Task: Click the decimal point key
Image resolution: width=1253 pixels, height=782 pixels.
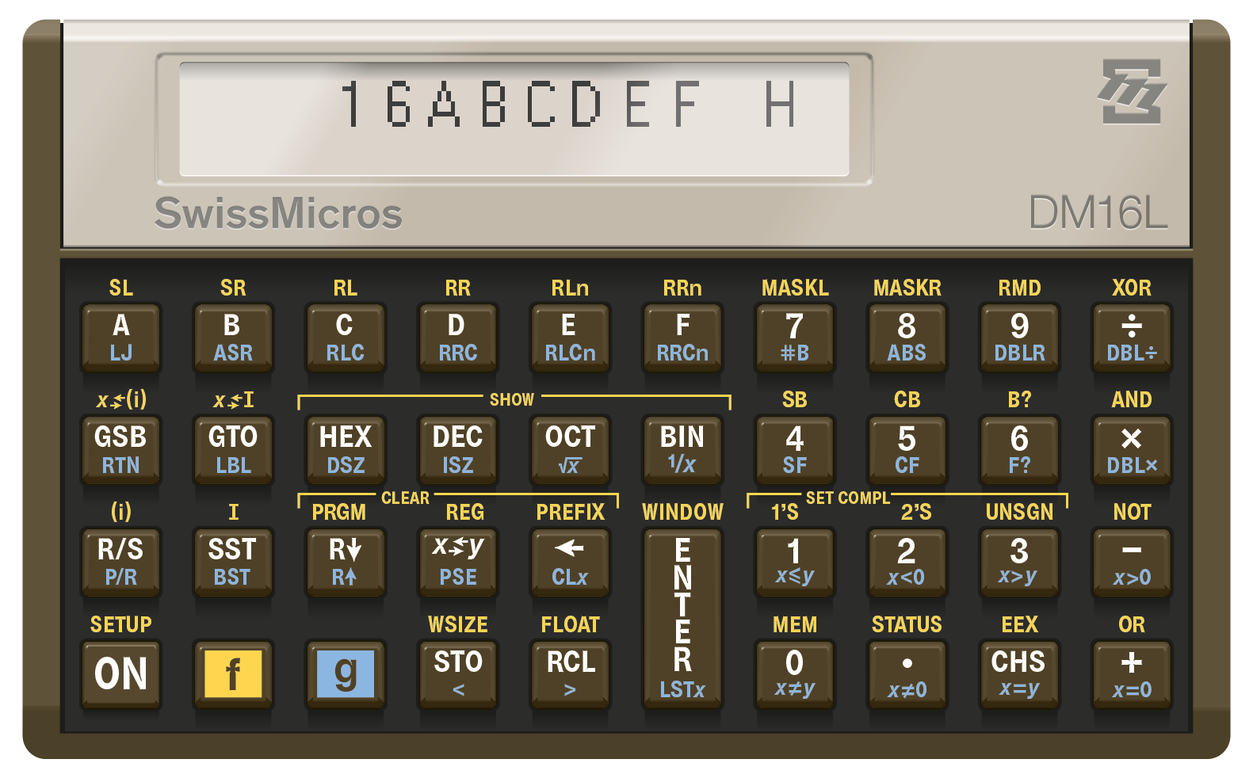Action: pyautogui.click(x=907, y=675)
